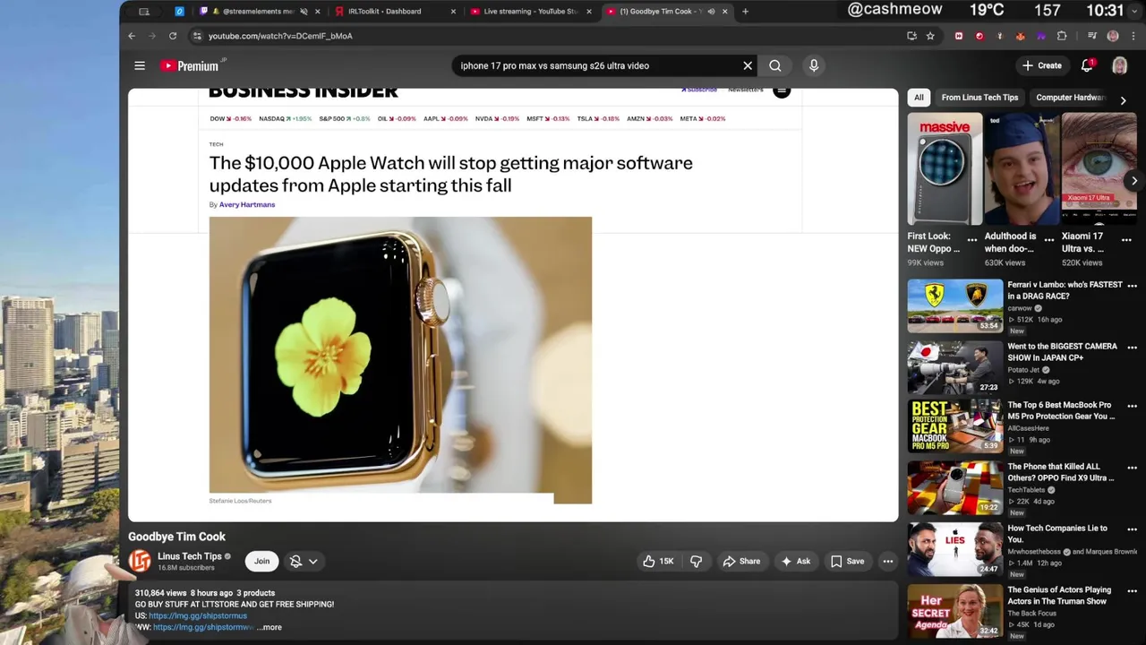Open options for Xiaomi 17 Ultra short
The width and height of the screenshot is (1146, 645).
(1126, 240)
